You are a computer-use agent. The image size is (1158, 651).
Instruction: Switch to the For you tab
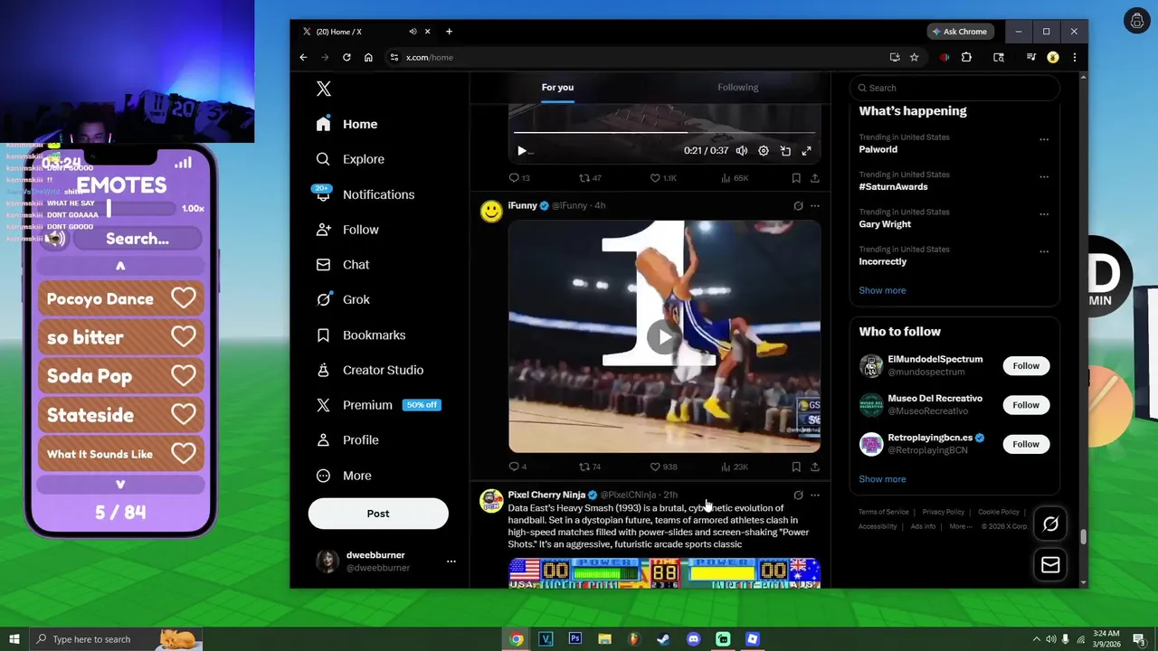(x=557, y=88)
